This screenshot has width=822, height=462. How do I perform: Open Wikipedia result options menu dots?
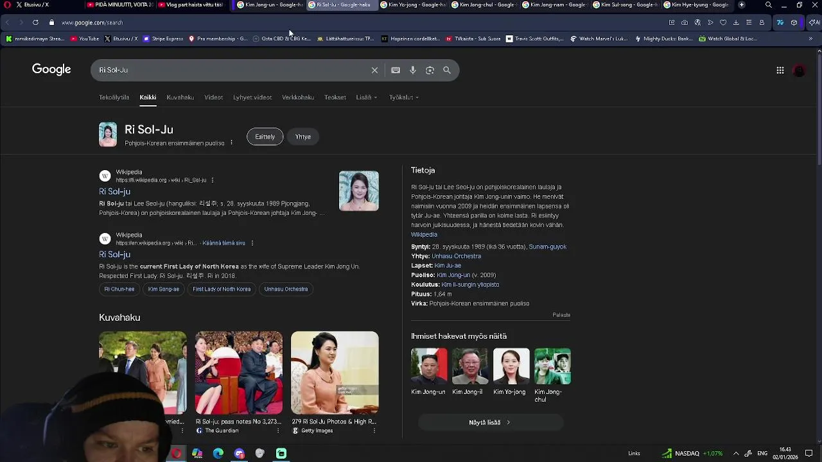click(213, 180)
